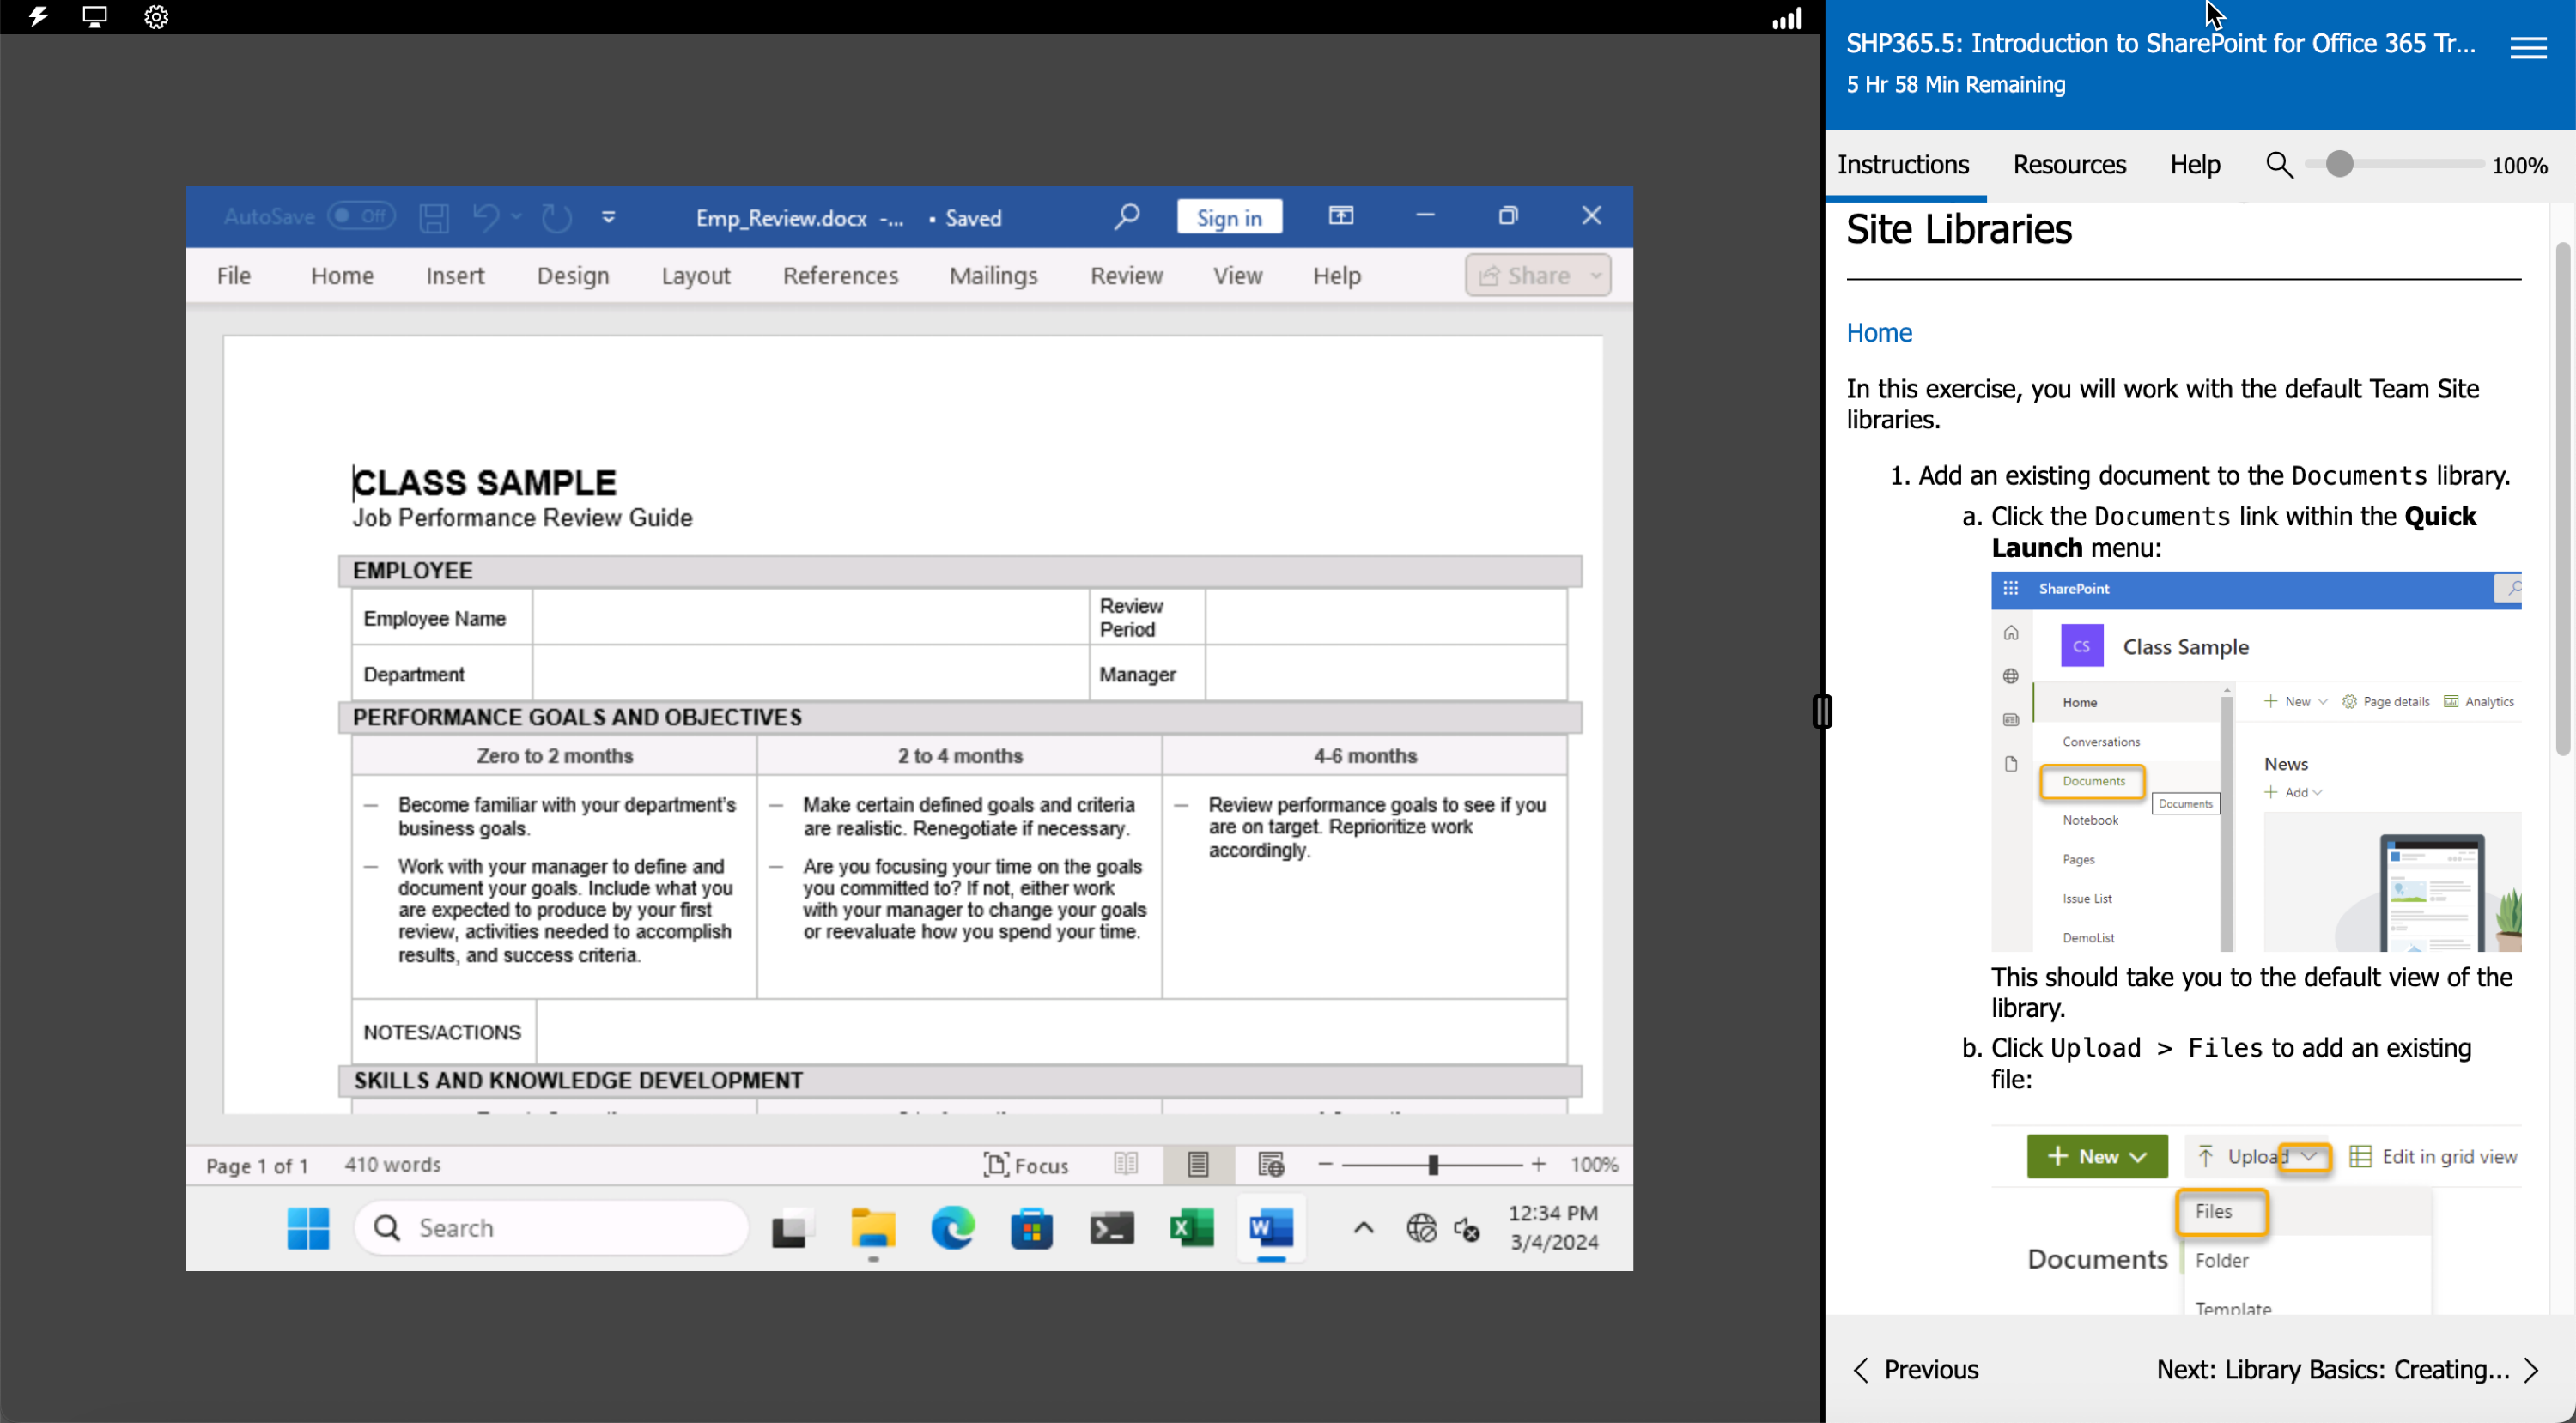Click the instructions panel scrollbar
Screen dimensions: 2576x1423
click(x=2561, y=498)
